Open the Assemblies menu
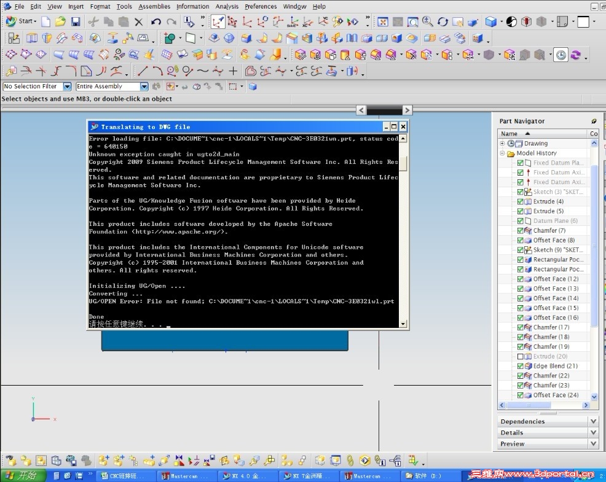 coord(154,7)
